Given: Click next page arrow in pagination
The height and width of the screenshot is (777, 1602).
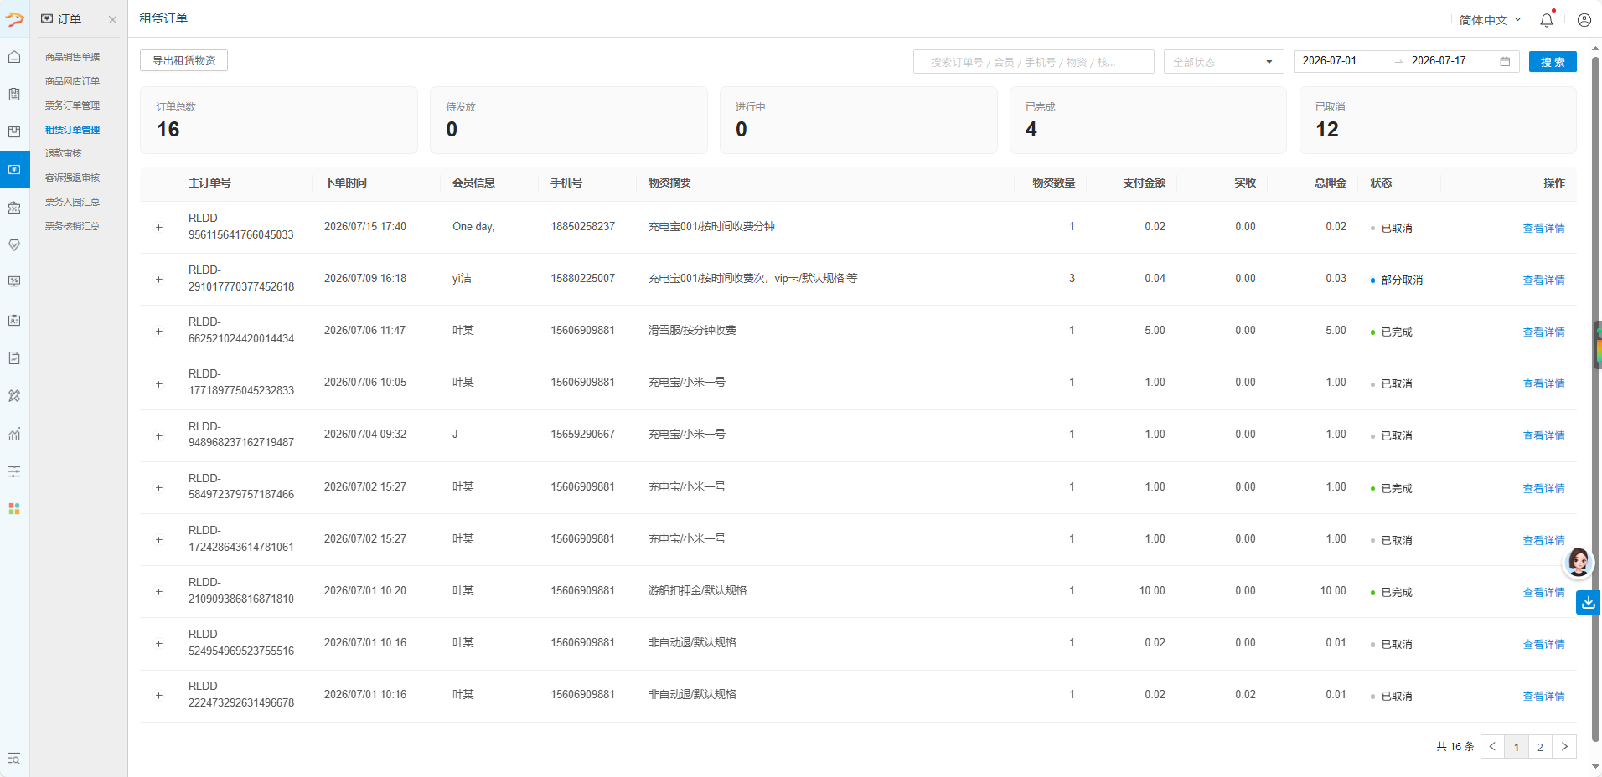Looking at the screenshot, I should 1564,747.
